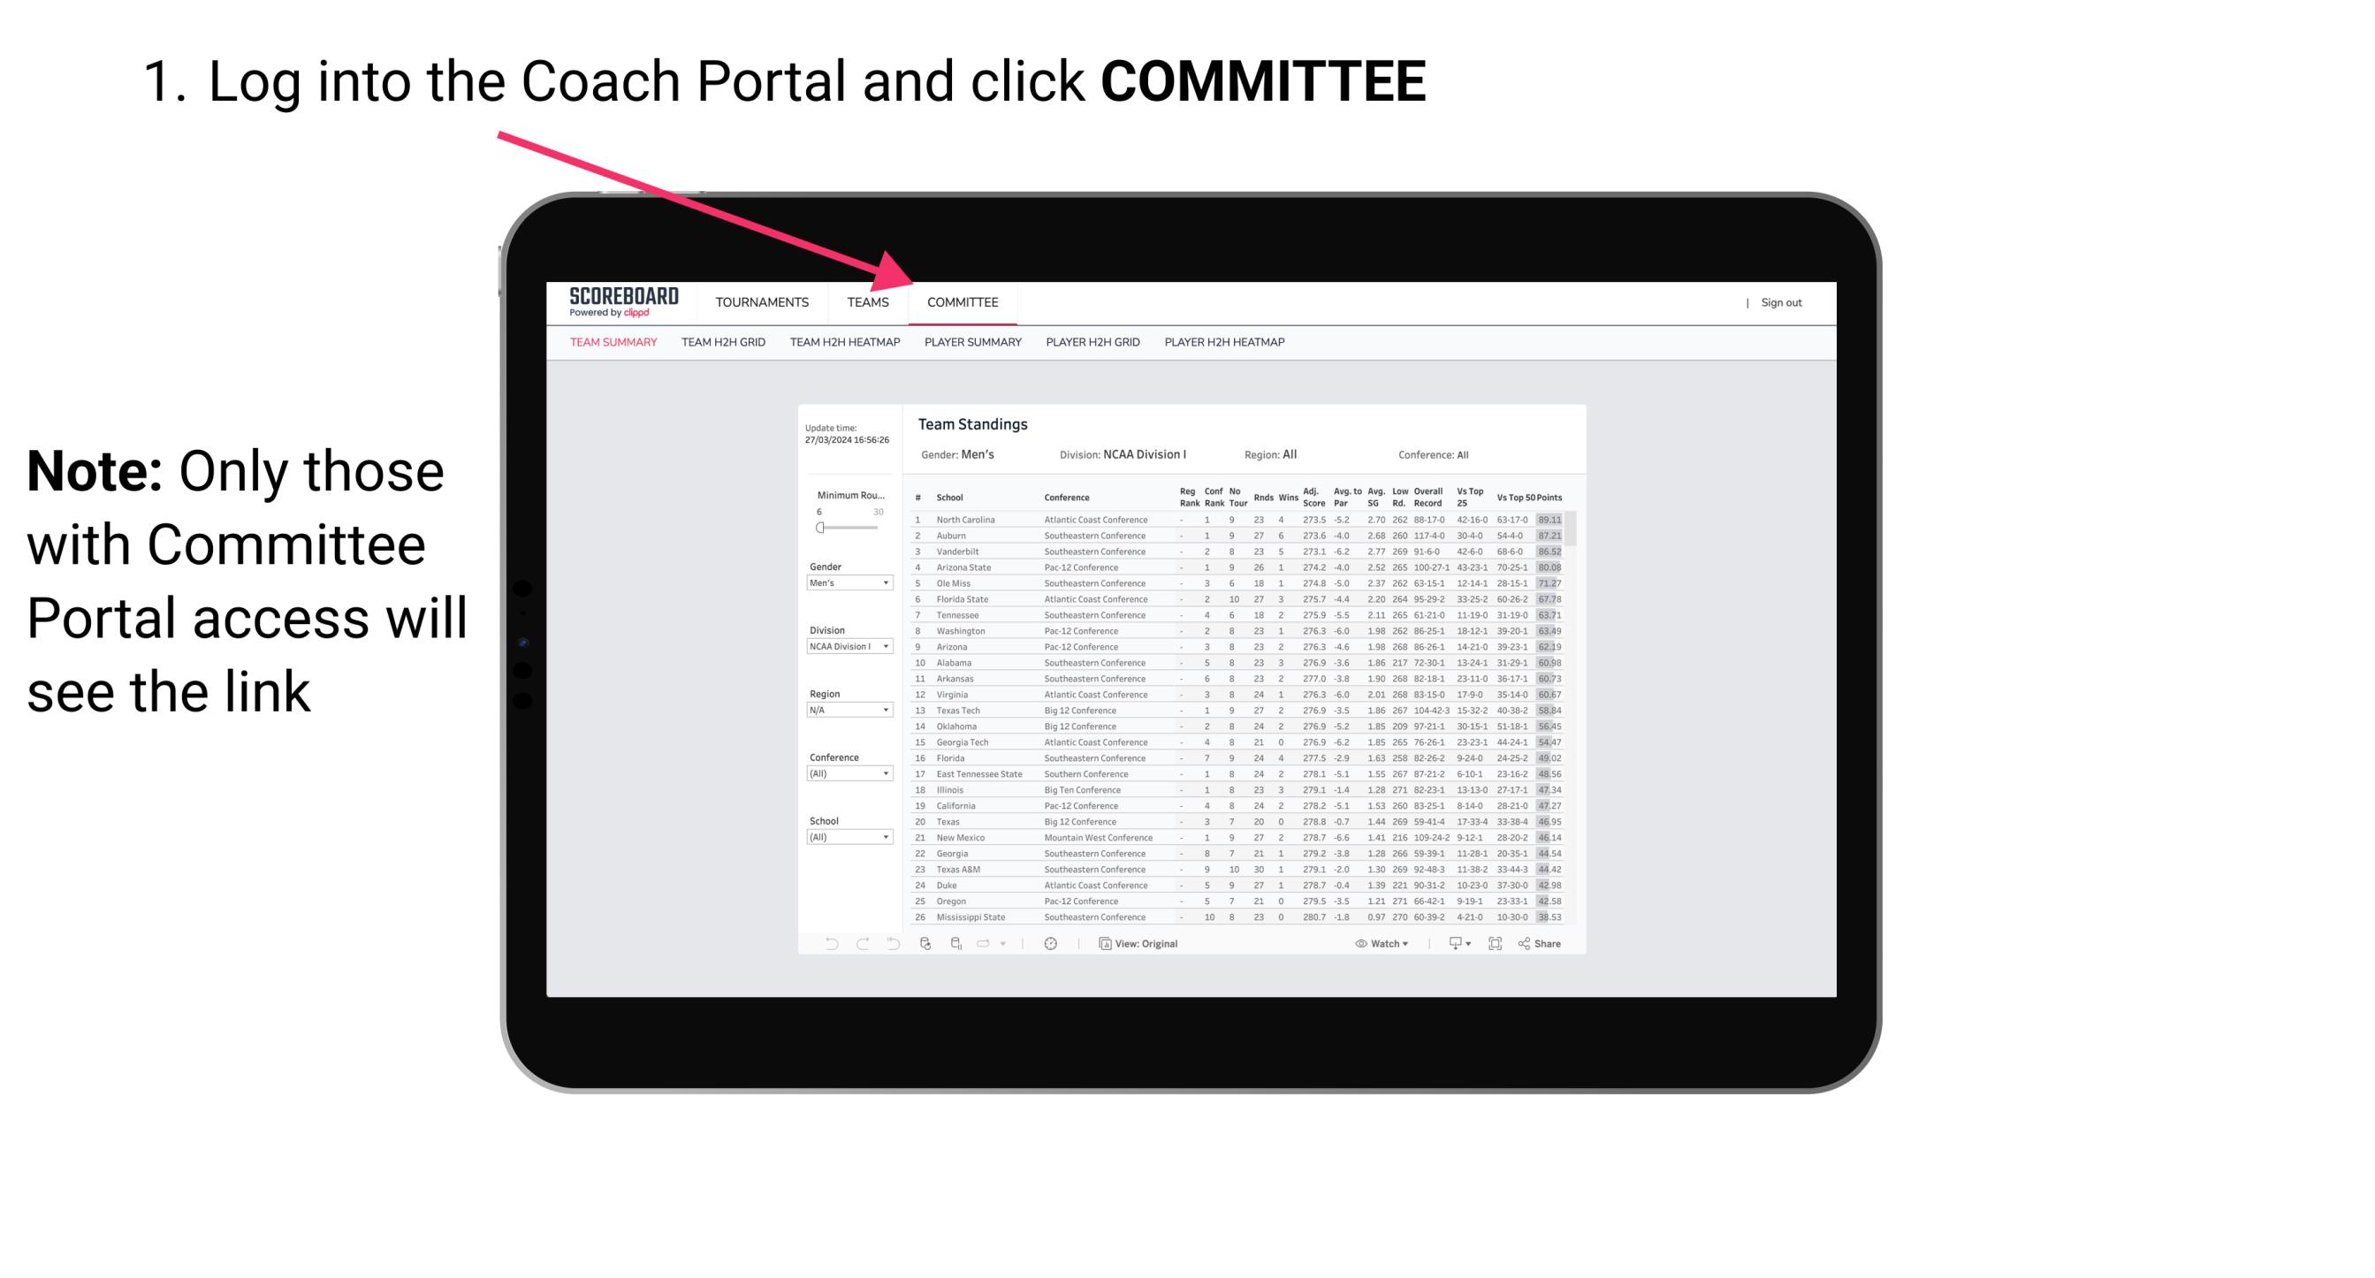Click the Watch dropdown button
The image size is (2375, 1278).
[1379, 943]
